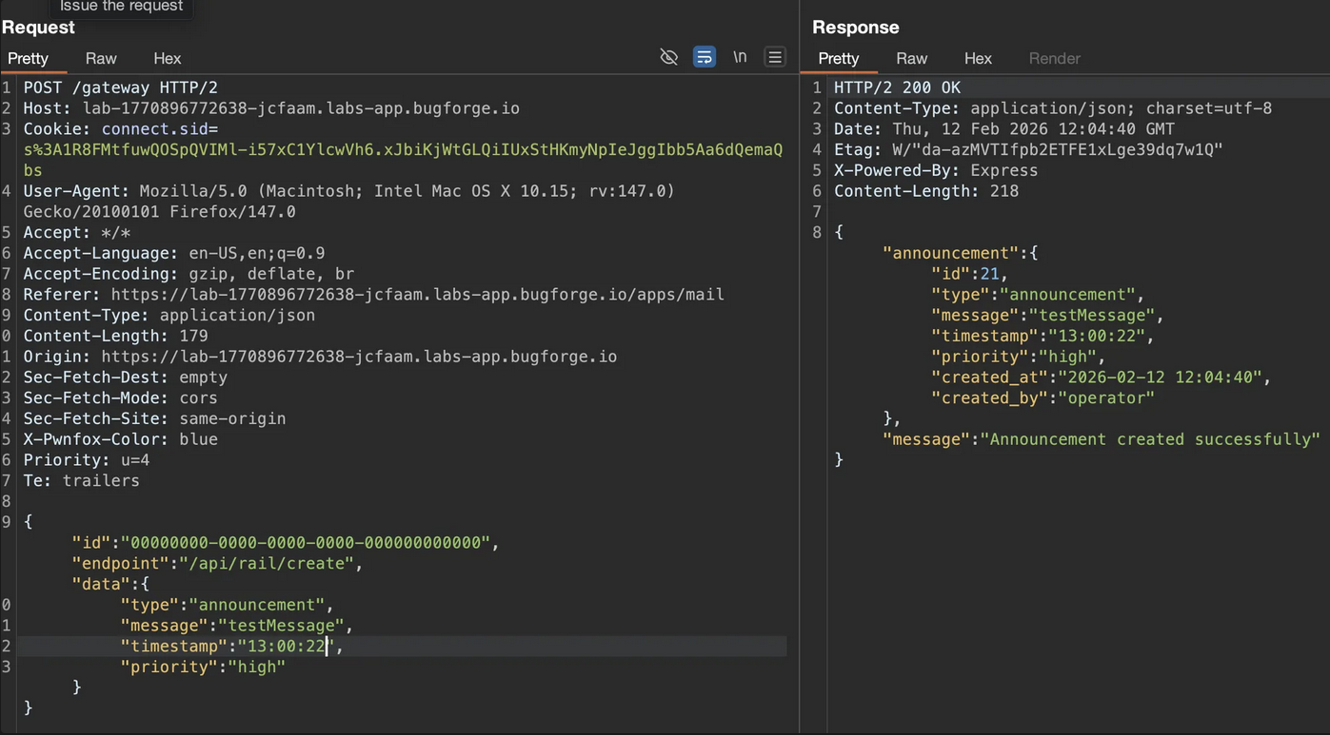Open Hex tab in Response panel
The width and height of the screenshot is (1330, 735).
click(978, 58)
